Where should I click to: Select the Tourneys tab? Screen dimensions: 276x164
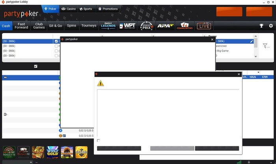tap(89, 26)
